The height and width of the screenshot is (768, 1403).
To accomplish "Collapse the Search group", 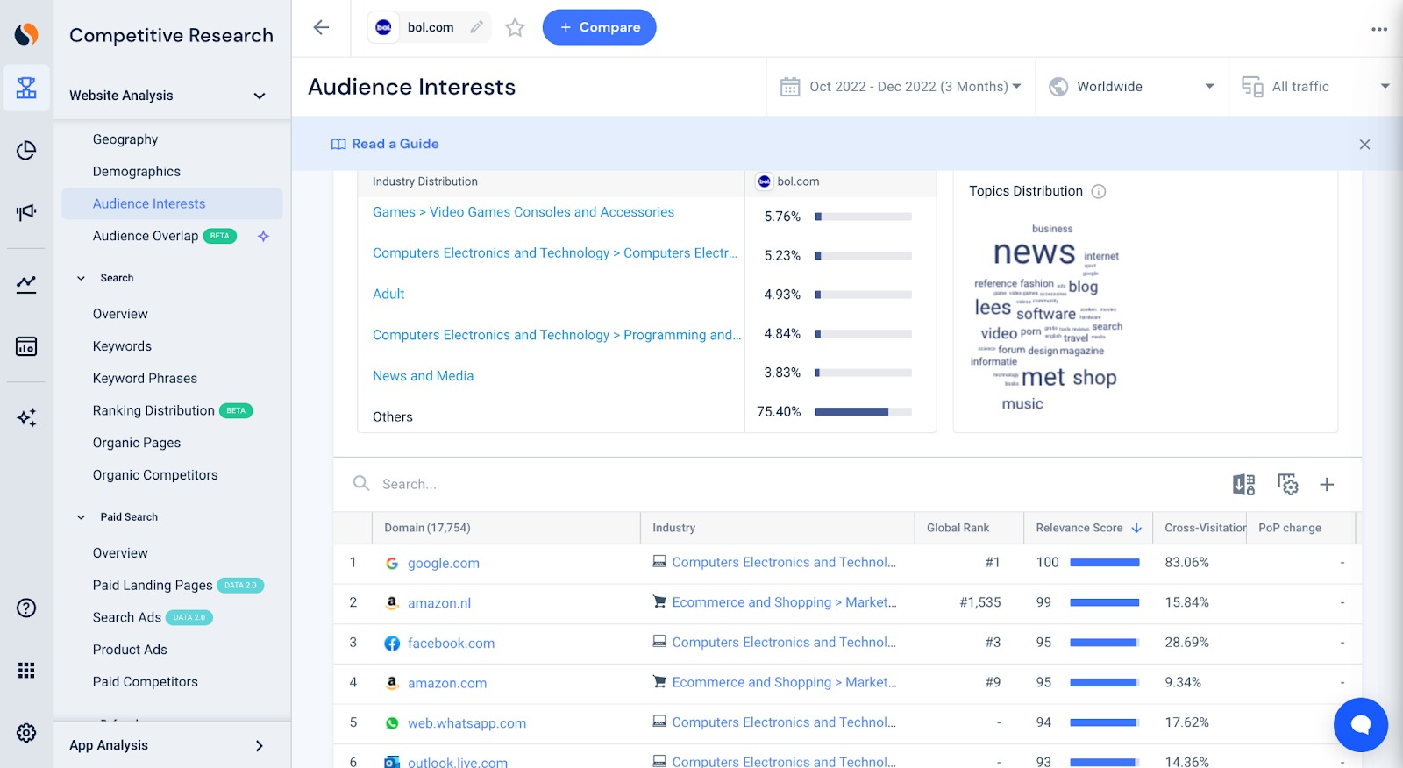I will point(81,278).
